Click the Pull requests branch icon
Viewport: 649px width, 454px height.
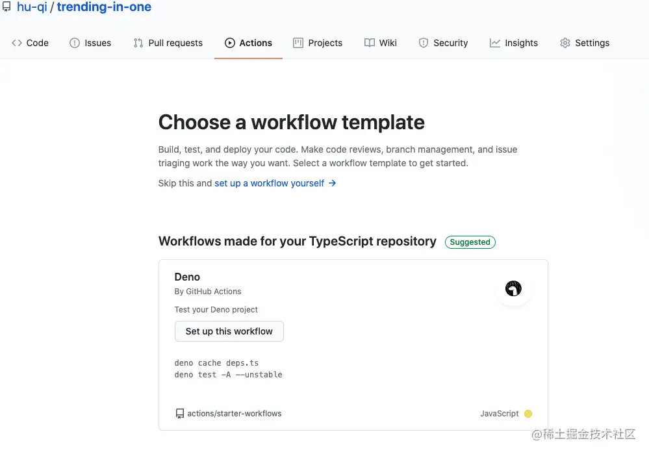pyautogui.click(x=138, y=43)
